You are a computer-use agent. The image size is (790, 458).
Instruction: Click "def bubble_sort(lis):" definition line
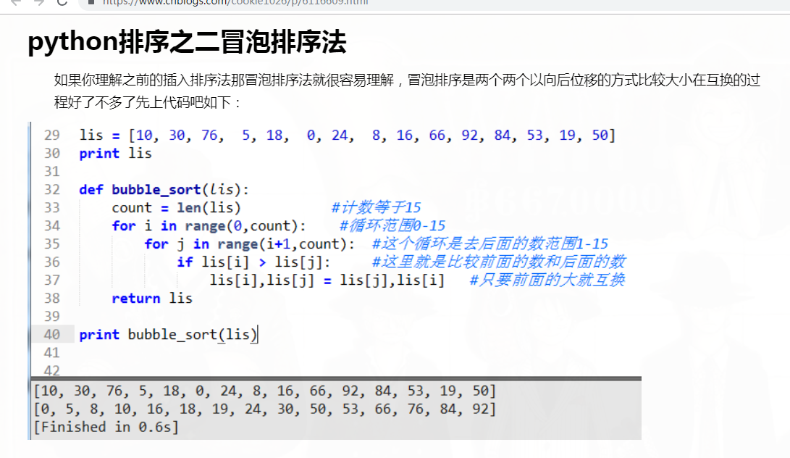coord(164,190)
